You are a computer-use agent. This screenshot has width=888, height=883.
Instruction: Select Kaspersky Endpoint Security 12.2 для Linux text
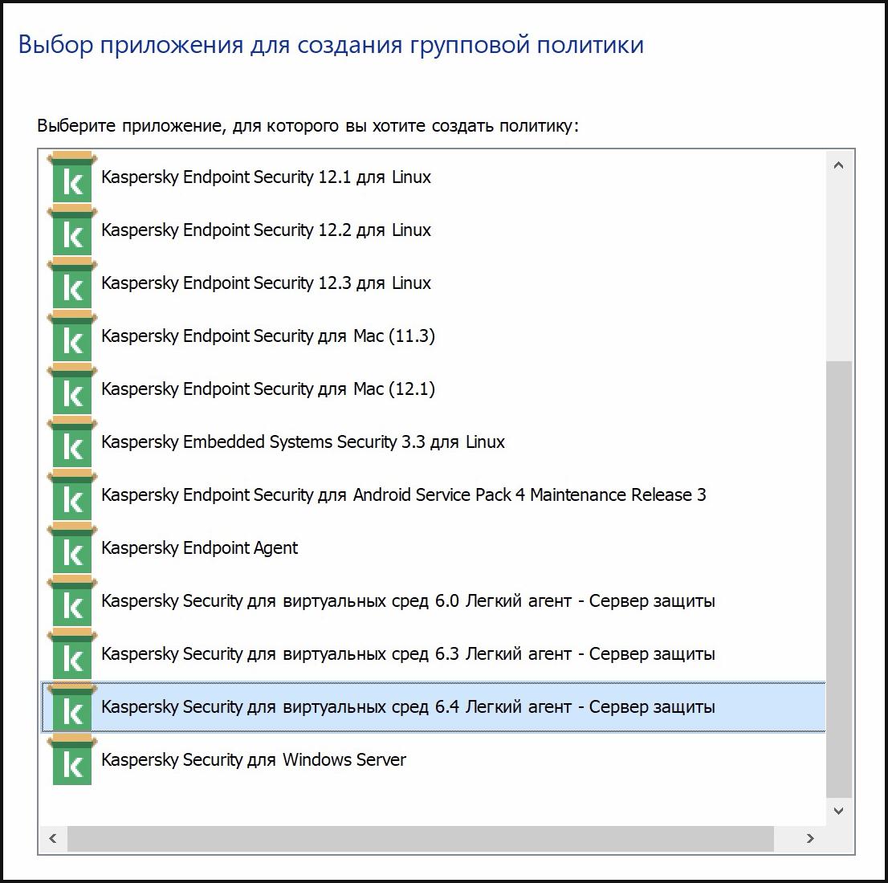point(266,230)
